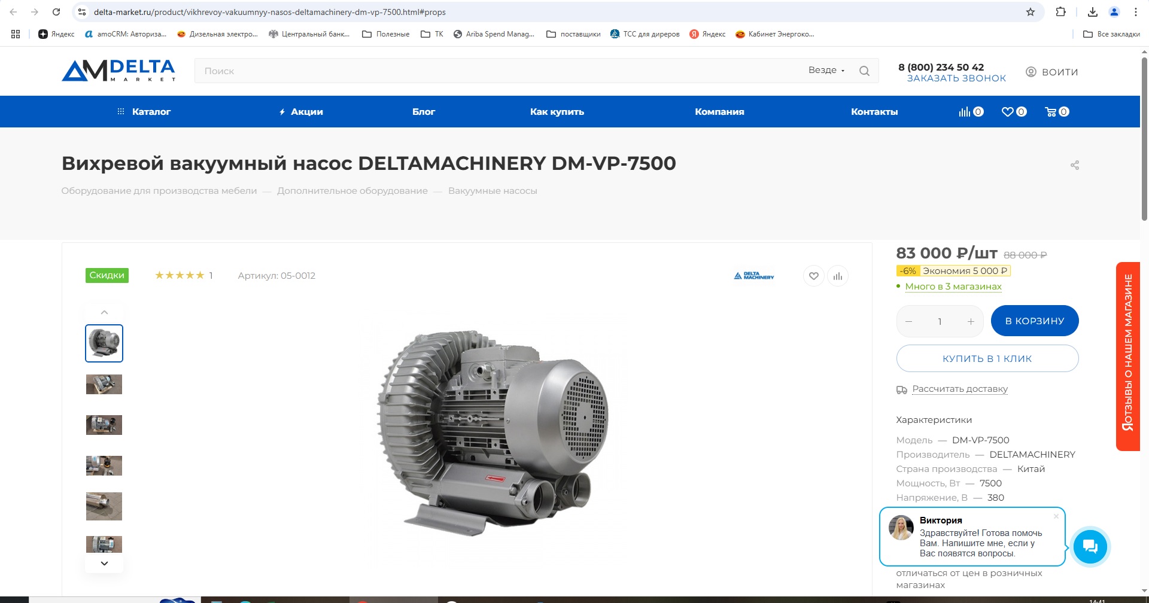Open the apps grid in bookmarks bar
The image size is (1149, 603).
click(16, 34)
